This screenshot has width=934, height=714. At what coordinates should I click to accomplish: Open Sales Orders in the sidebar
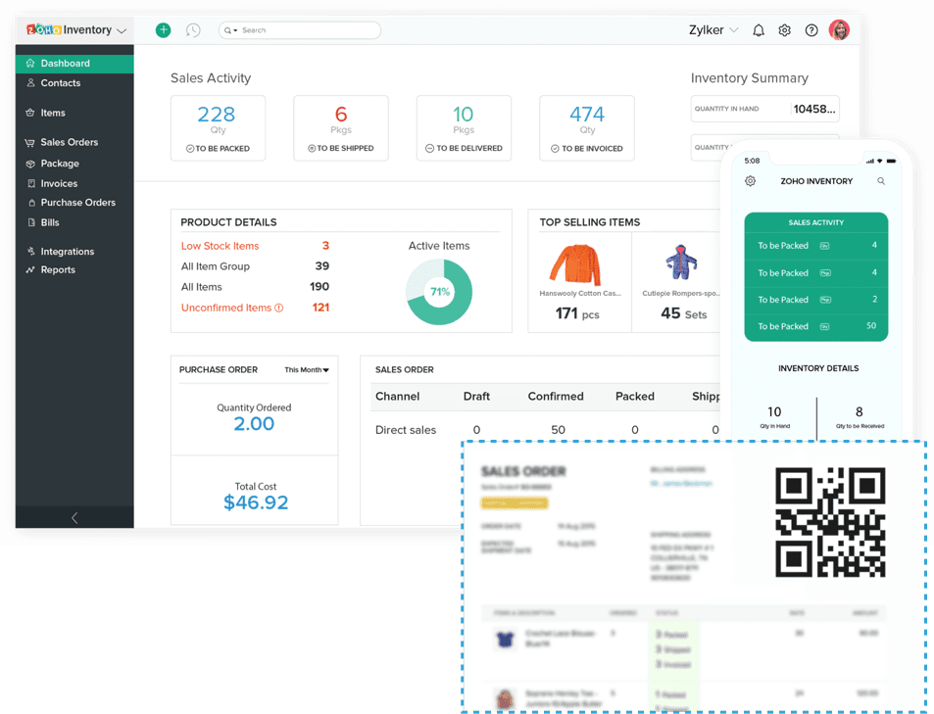pos(69,142)
